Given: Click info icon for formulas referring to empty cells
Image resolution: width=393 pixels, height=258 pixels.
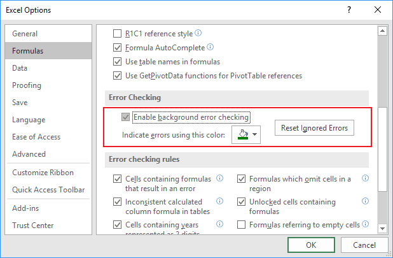Looking at the screenshot, I should [366, 224].
